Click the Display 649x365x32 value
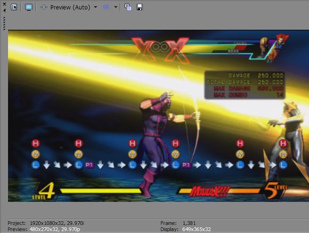 (196, 229)
